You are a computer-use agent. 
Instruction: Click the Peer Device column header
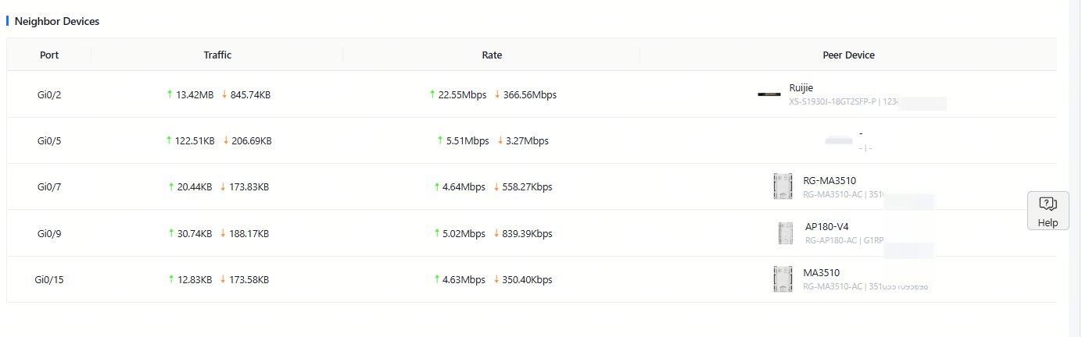point(848,55)
